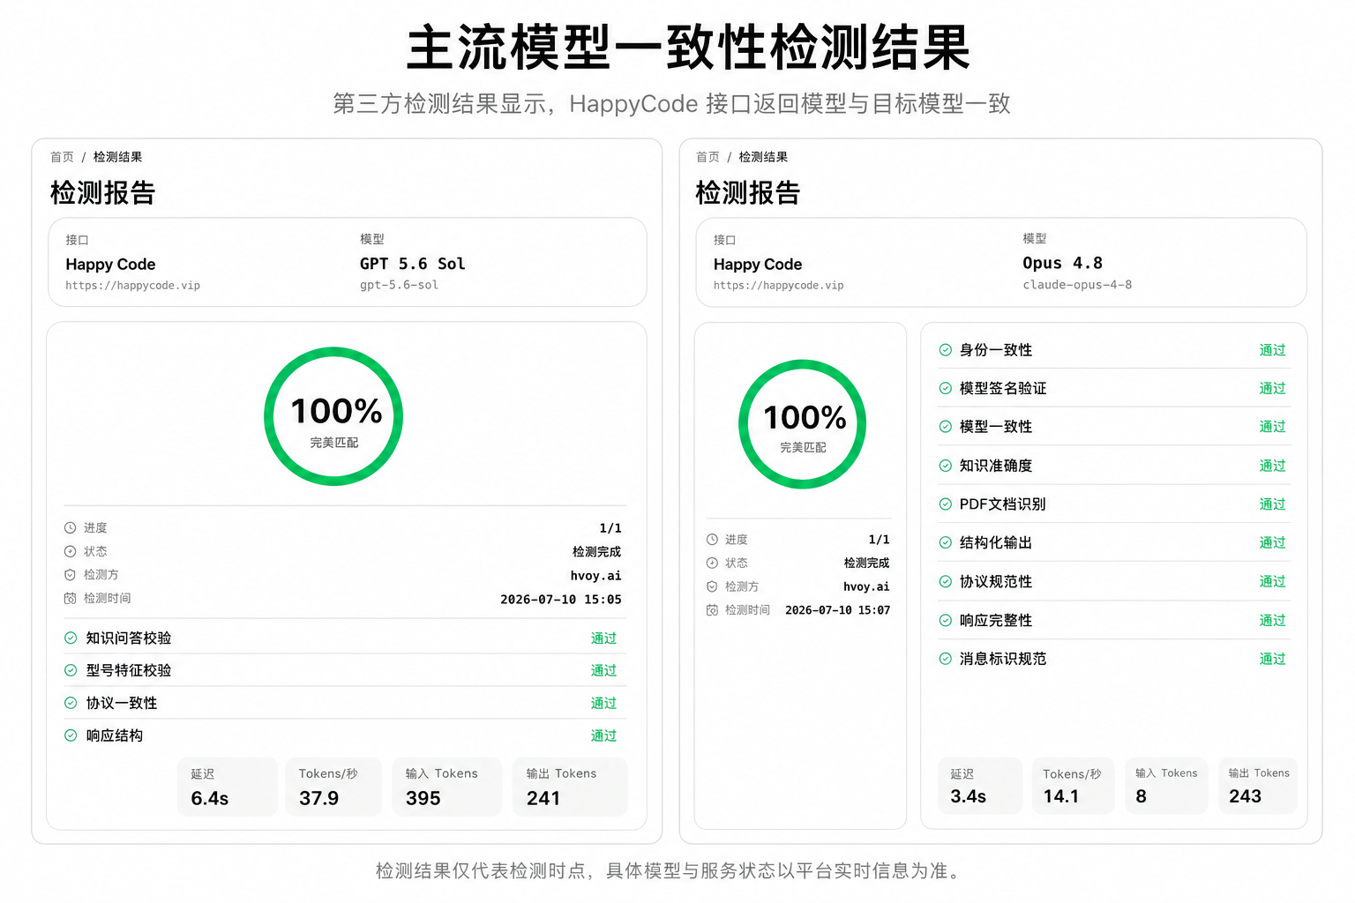1355x903 pixels.
Task: Select the Tokens/秒 14.1 stat card
Action: tap(1074, 786)
